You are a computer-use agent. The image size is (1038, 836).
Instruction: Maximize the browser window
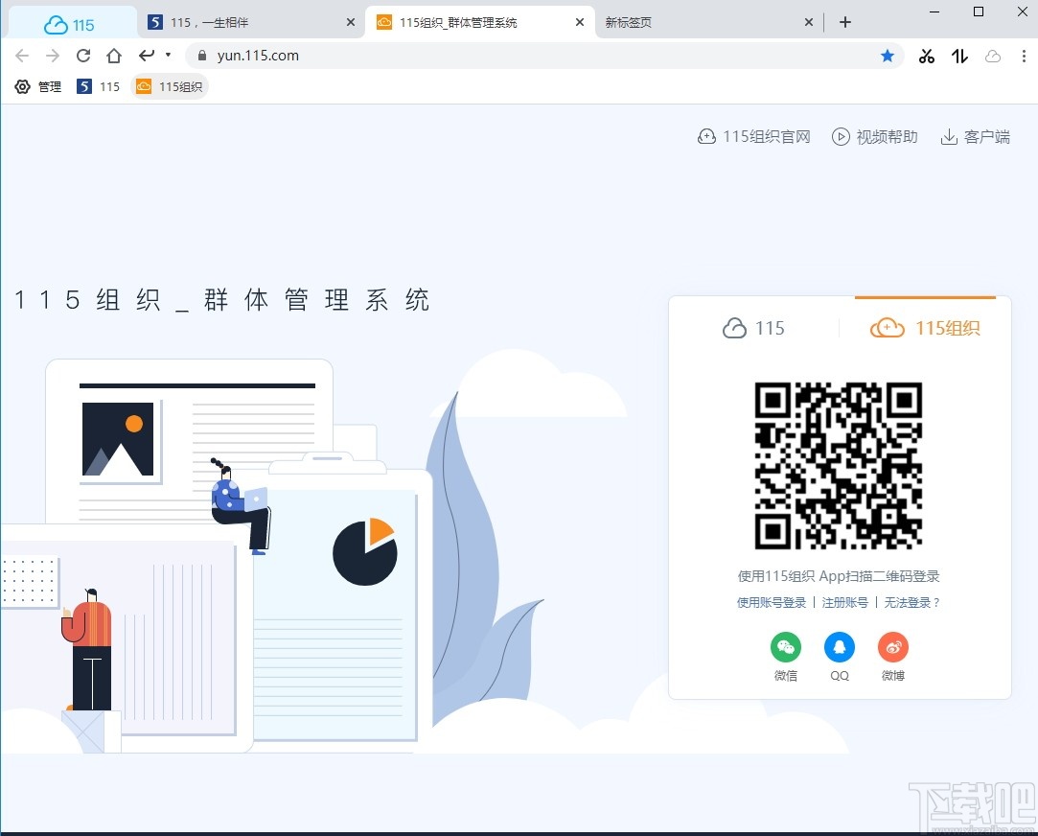tap(979, 12)
